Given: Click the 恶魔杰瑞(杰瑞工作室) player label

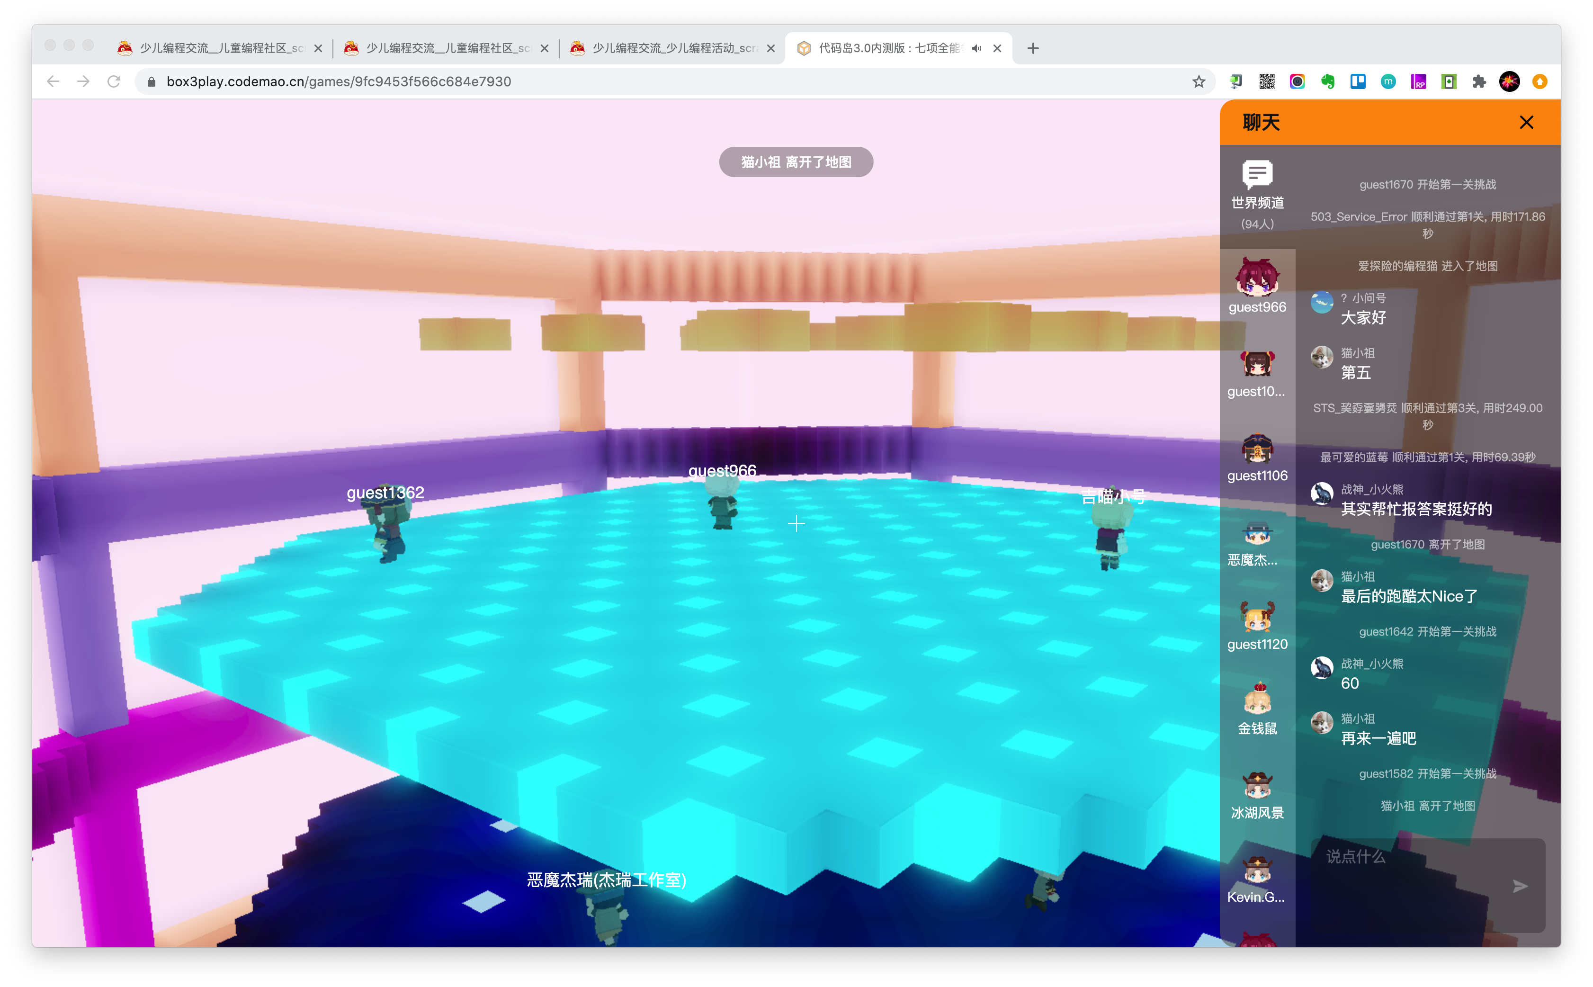Looking at the screenshot, I should point(606,880).
